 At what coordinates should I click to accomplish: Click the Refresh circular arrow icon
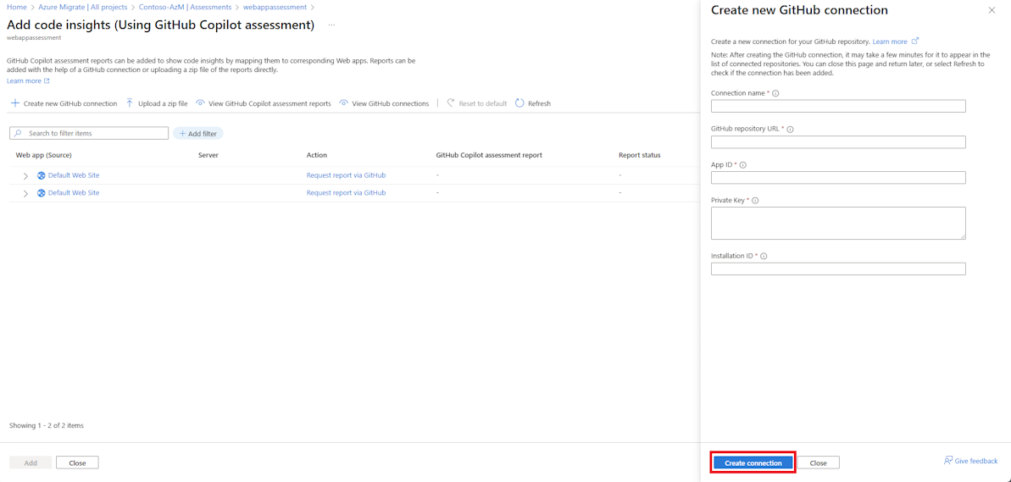pos(519,103)
